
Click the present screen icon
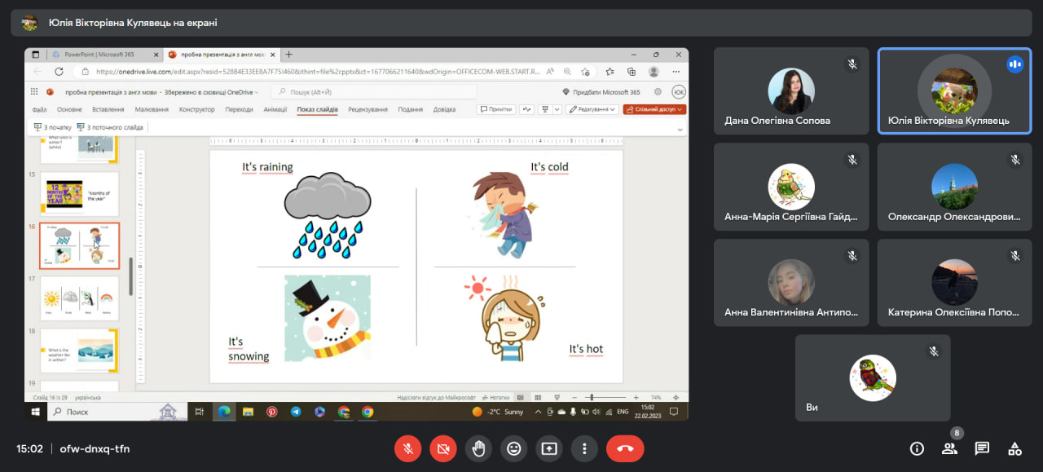click(549, 448)
